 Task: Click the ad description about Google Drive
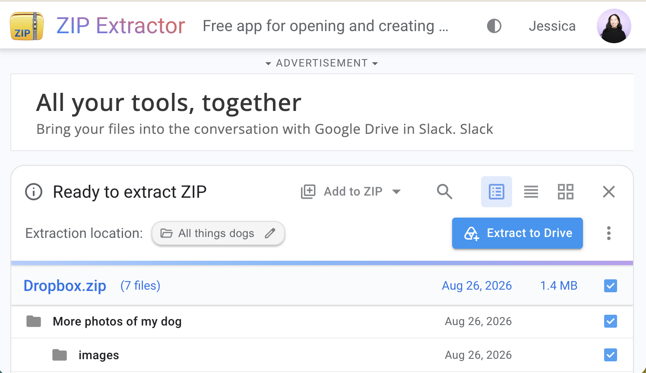265,129
